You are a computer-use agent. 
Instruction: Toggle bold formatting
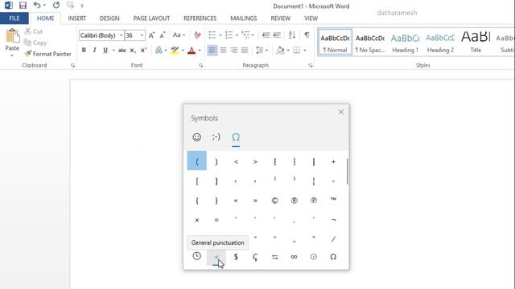click(84, 50)
